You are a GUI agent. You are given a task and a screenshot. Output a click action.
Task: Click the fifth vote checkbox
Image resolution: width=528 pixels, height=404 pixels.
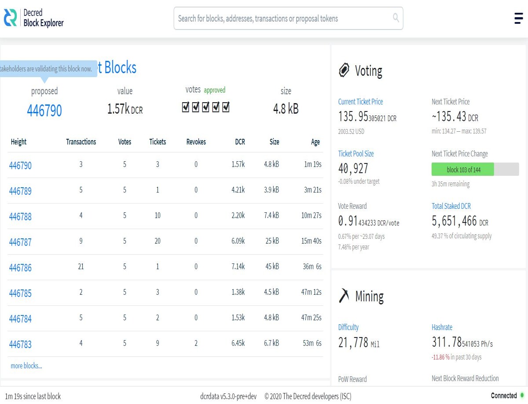(x=226, y=107)
